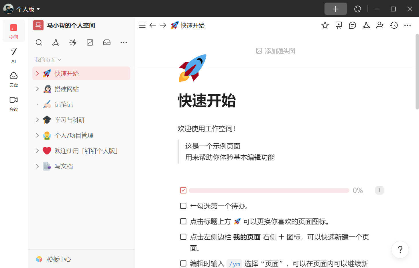Check the 点击左侧边栏 我的页面 todo checkbox

pyautogui.click(x=183, y=237)
